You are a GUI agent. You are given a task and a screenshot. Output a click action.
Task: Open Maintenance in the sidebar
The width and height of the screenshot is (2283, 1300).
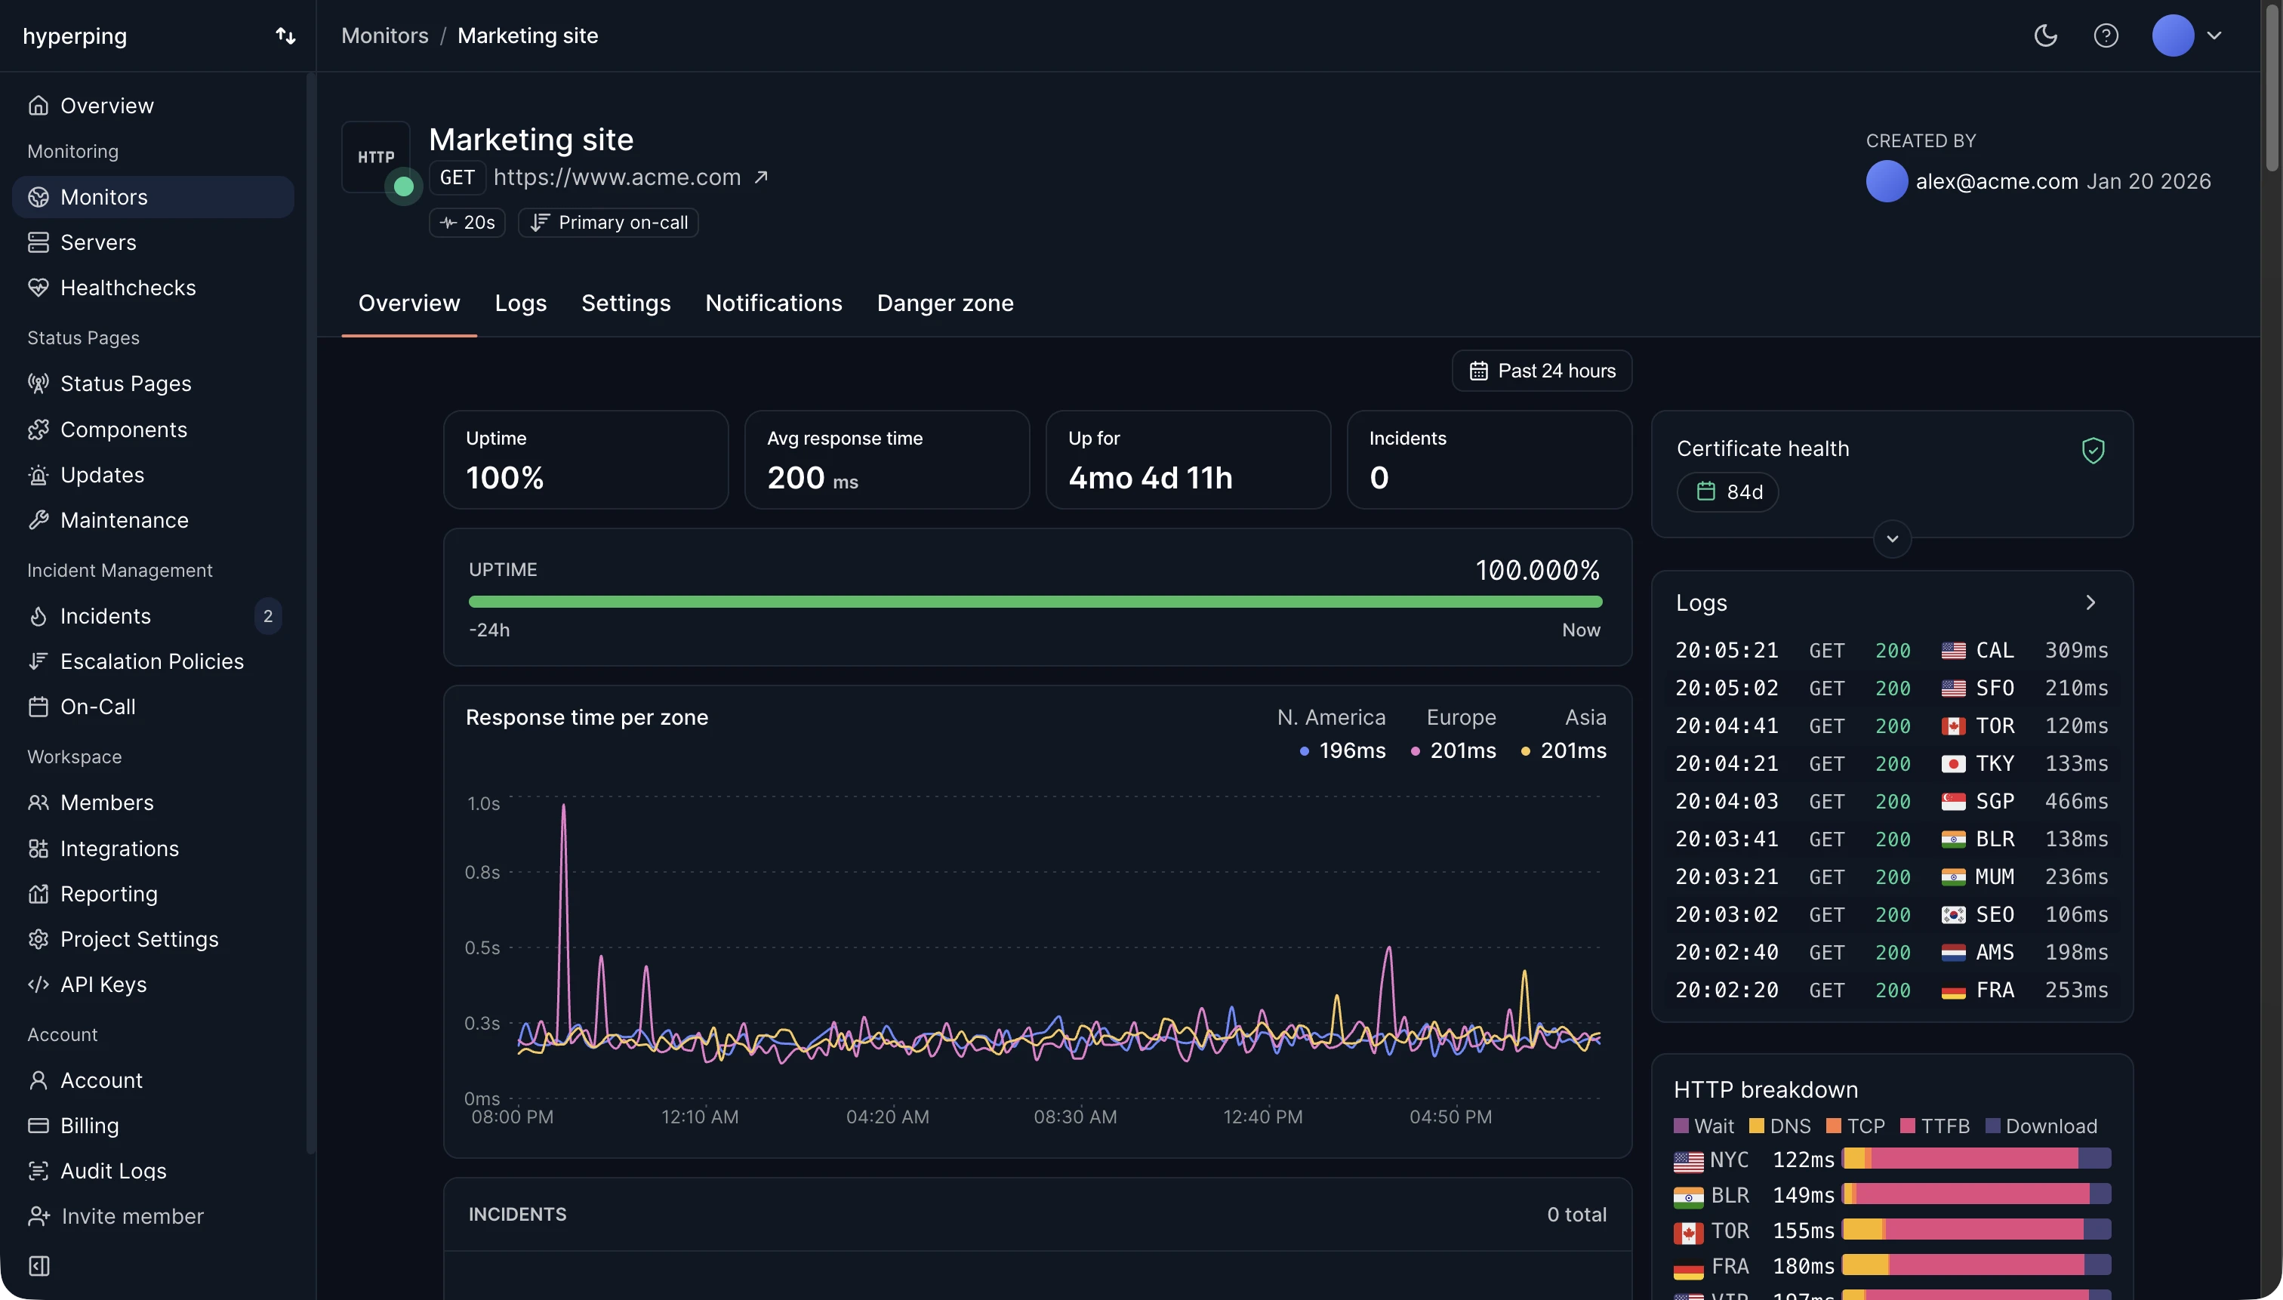coord(153,521)
